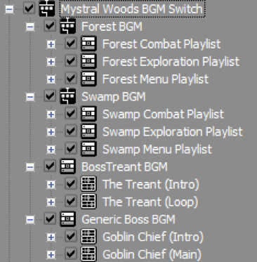Click the Generic Boss BGM playlist icon
The height and width of the screenshot is (262, 257).
pos(68,219)
